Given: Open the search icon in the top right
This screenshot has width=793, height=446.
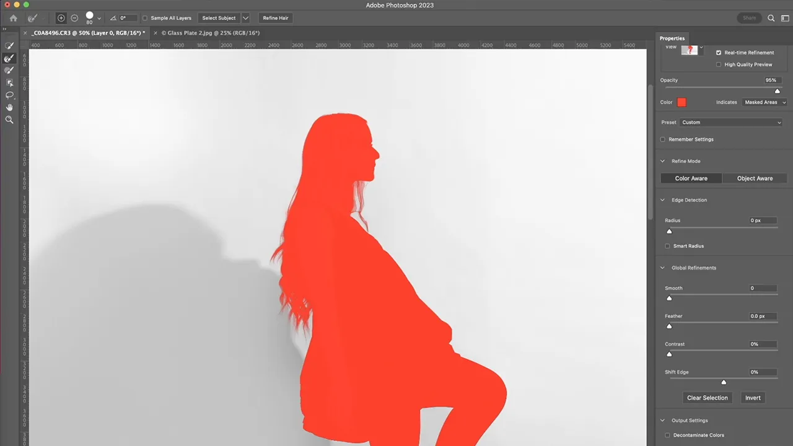Looking at the screenshot, I should (771, 18).
